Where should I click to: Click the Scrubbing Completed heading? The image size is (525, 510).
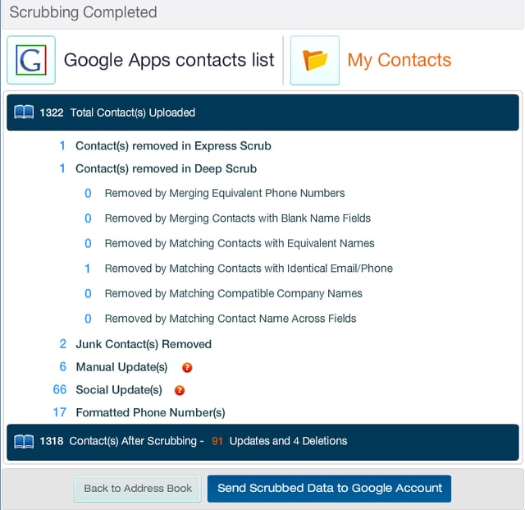(x=83, y=12)
